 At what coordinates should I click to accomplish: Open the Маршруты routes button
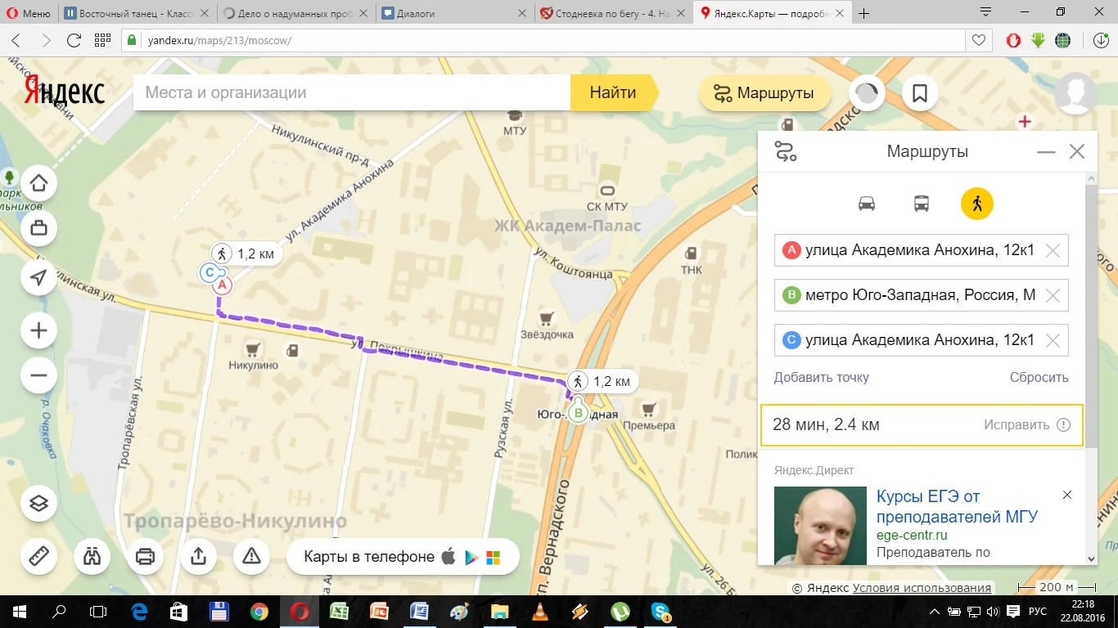pyautogui.click(x=764, y=93)
